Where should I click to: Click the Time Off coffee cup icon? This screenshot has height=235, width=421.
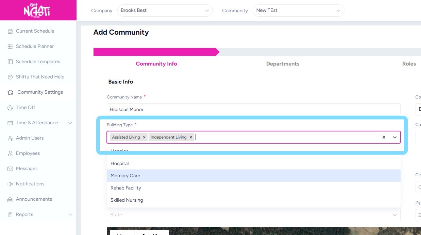[10, 108]
